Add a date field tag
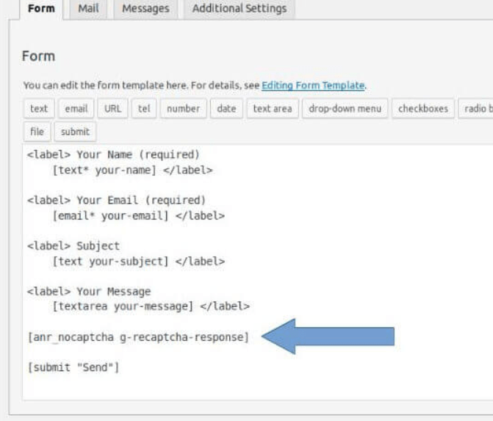This screenshot has height=421, width=493. point(226,109)
